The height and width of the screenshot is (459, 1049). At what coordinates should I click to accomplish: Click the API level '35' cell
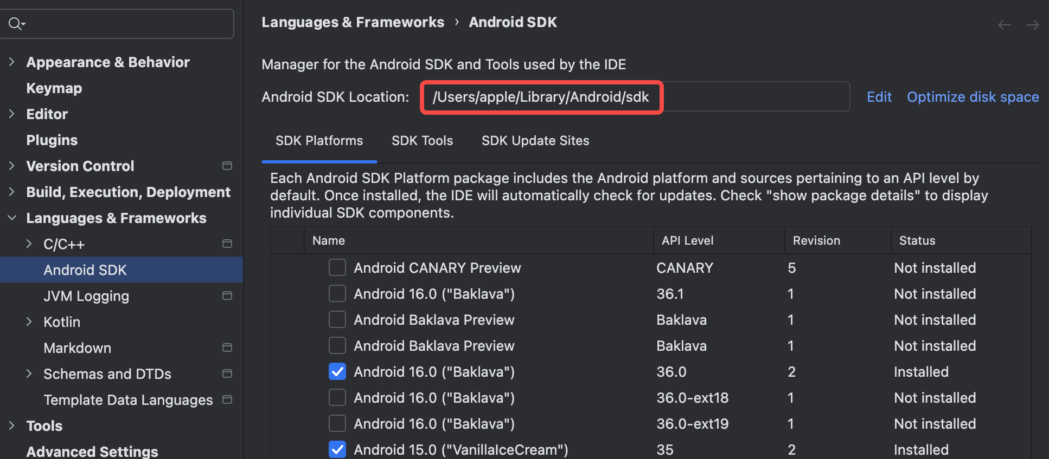pyautogui.click(x=665, y=449)
